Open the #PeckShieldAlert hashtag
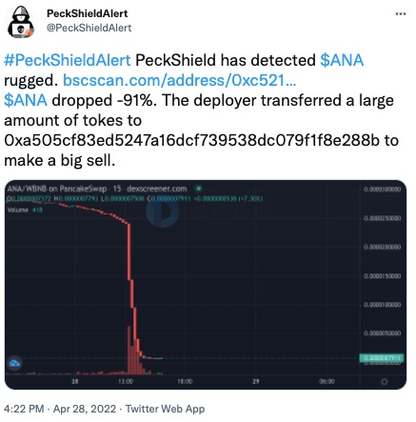 [x=68, y=60]
